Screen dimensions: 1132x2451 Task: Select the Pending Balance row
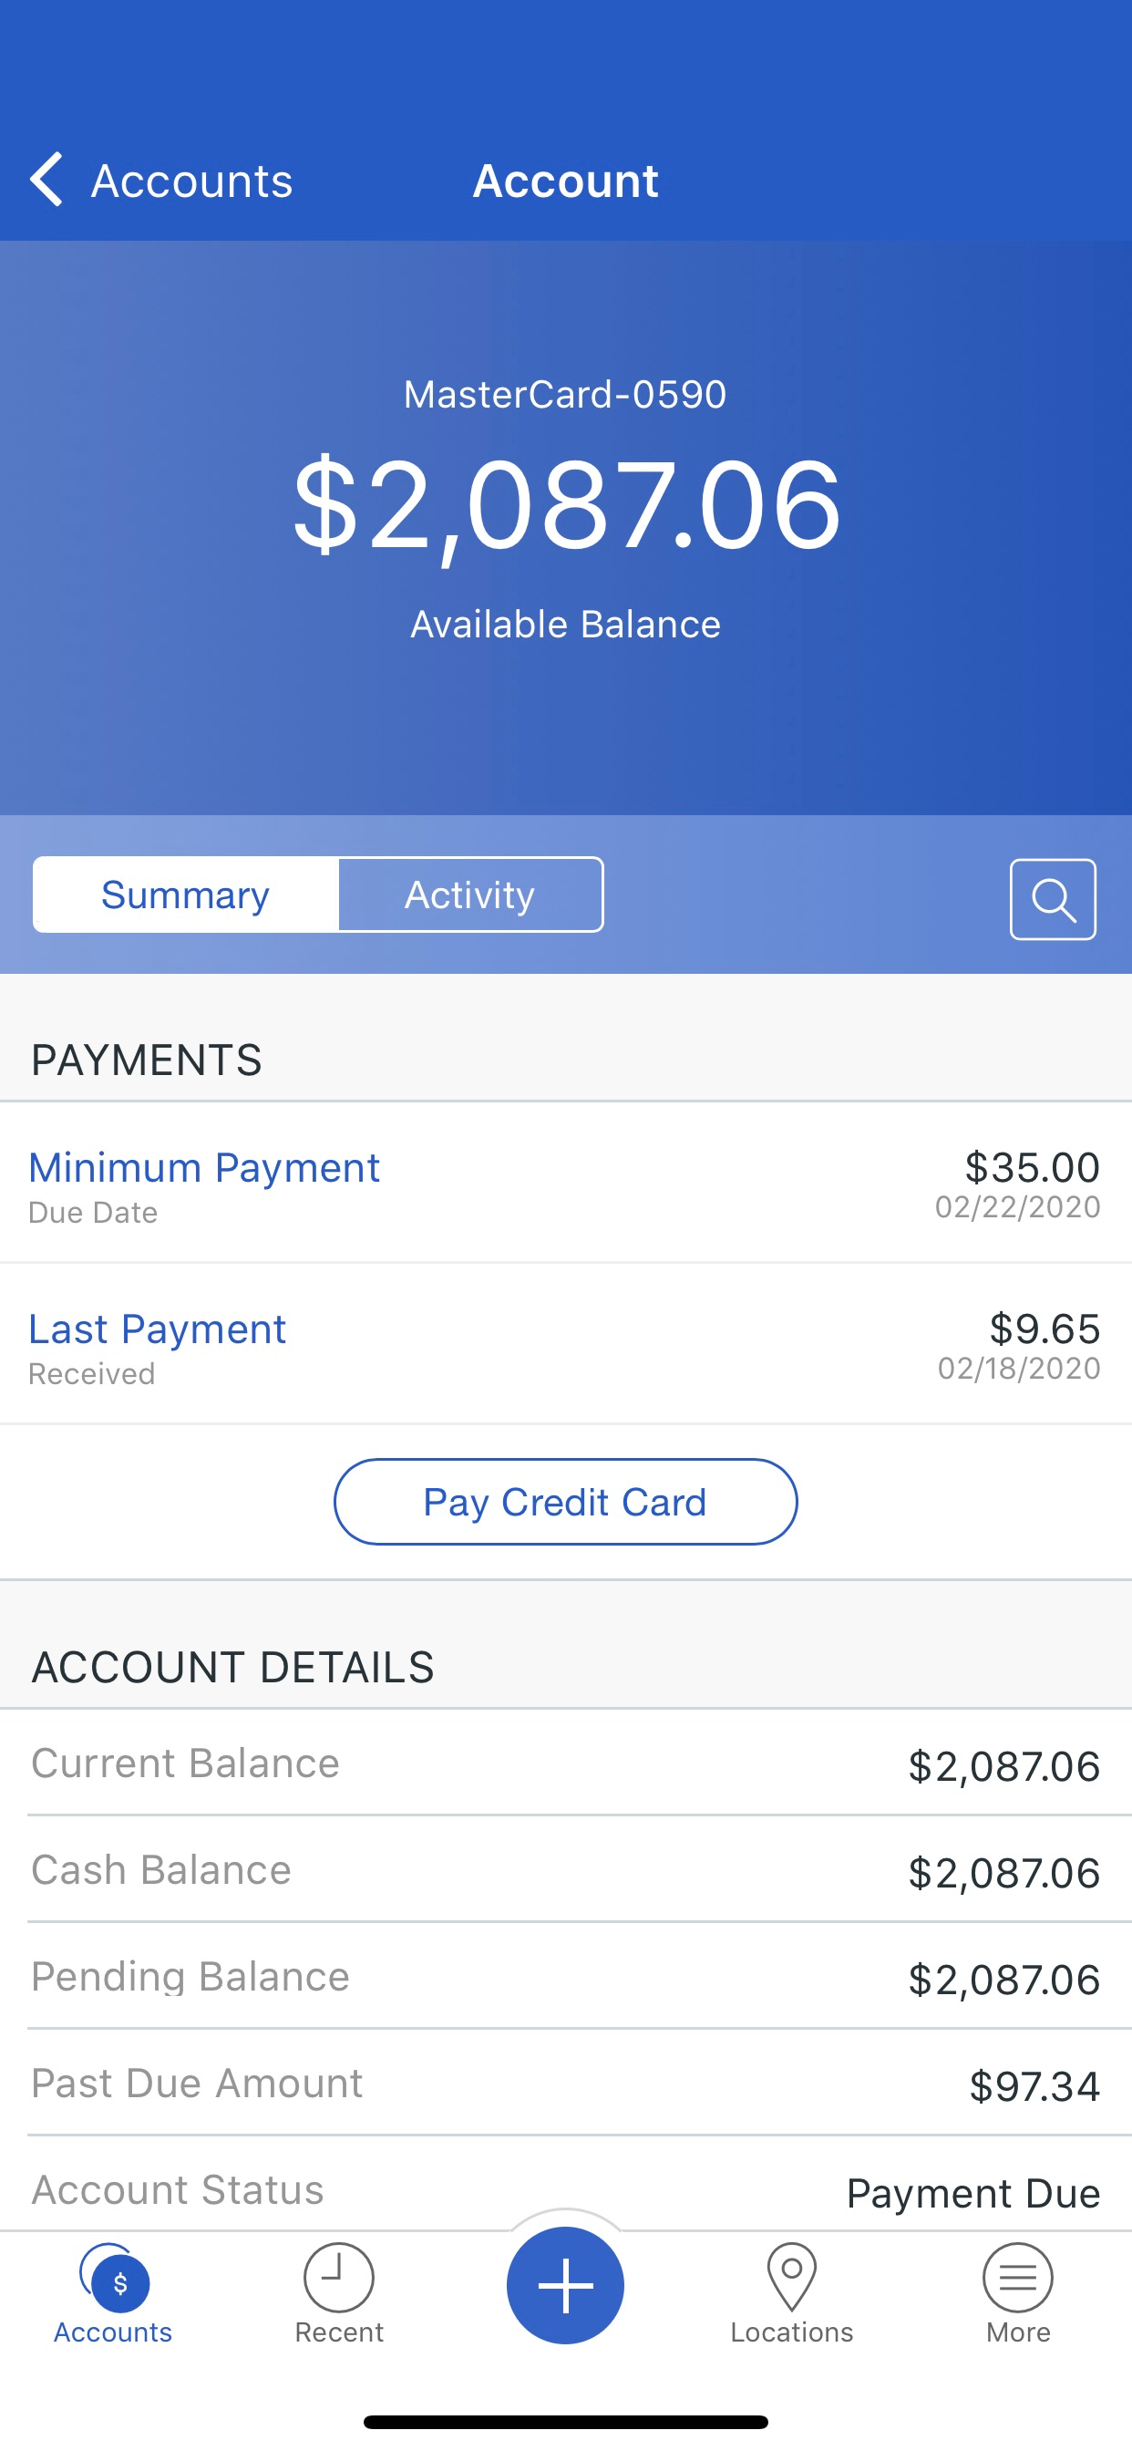point(565,1976)
